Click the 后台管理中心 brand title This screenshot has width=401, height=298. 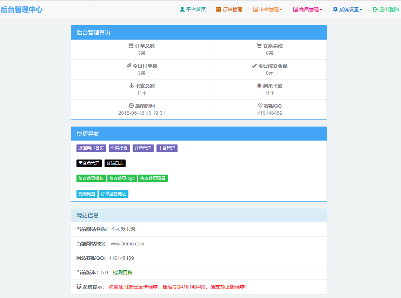coord(21,9)
